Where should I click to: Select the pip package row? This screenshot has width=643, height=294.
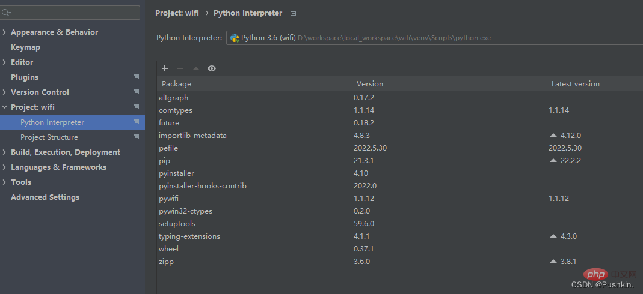[x=400, y=161]
